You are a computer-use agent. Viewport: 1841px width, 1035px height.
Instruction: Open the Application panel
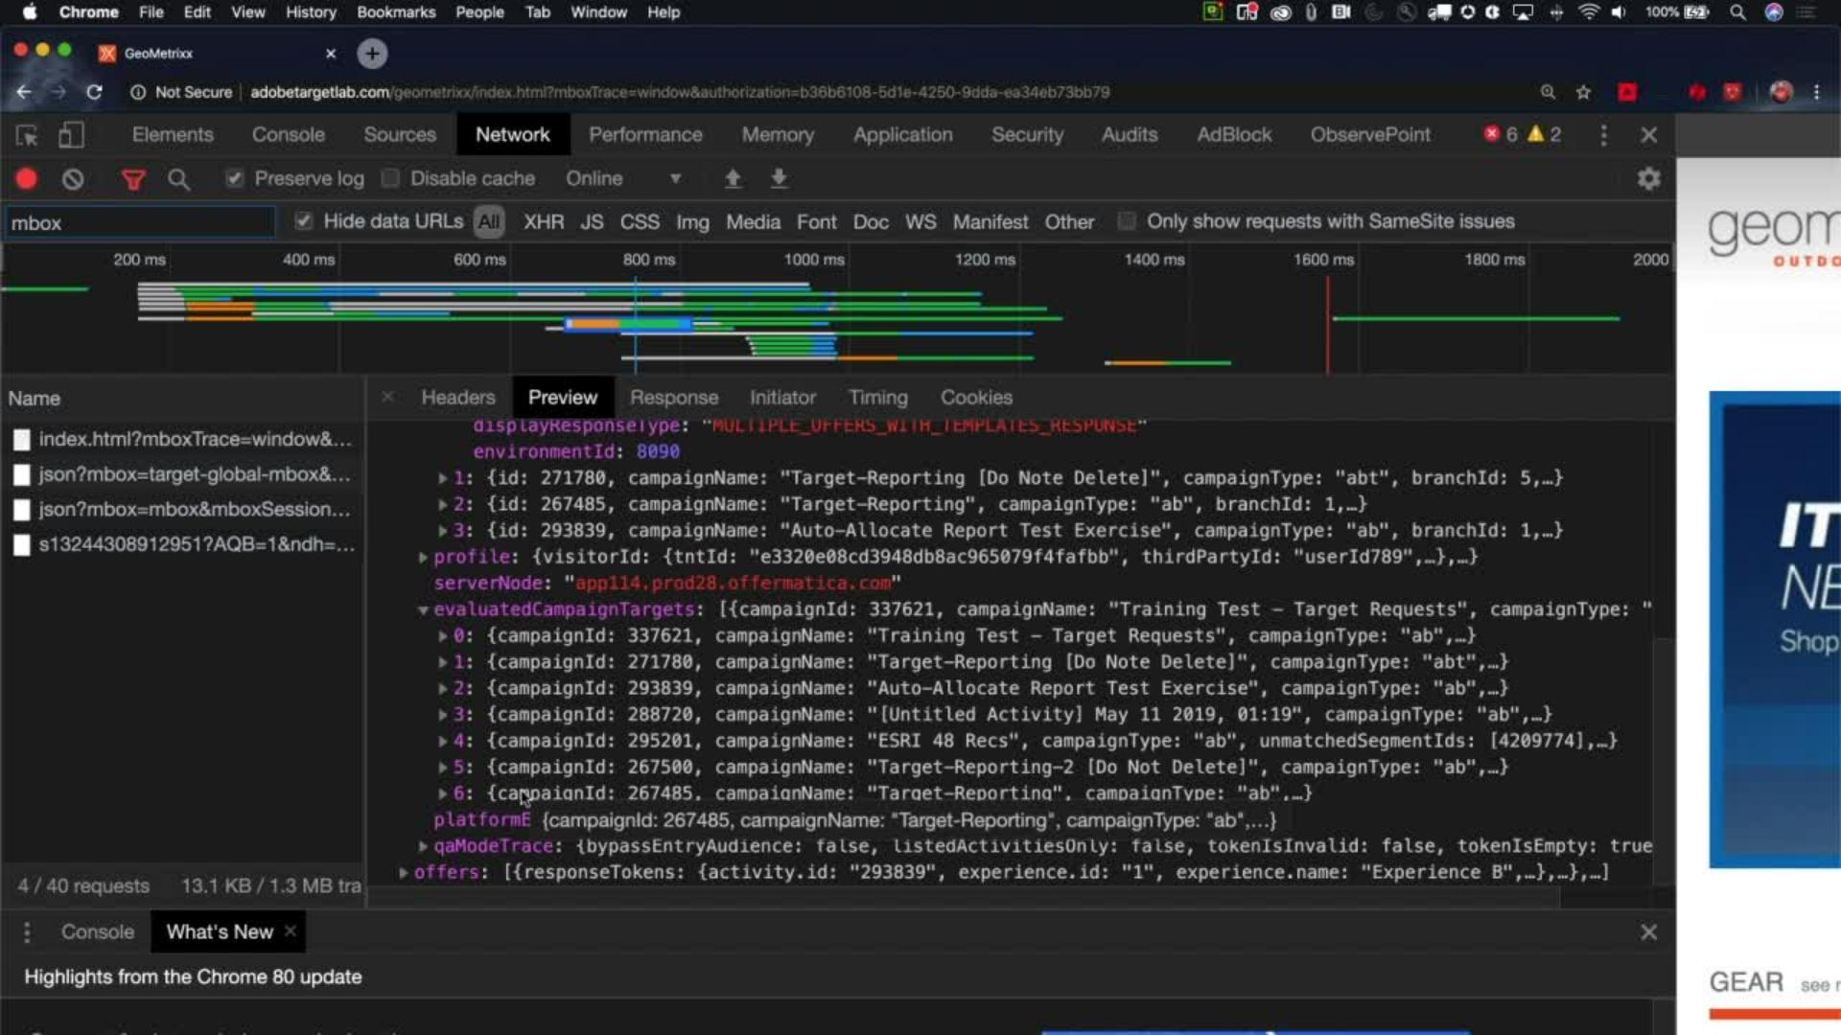(902, 135)
